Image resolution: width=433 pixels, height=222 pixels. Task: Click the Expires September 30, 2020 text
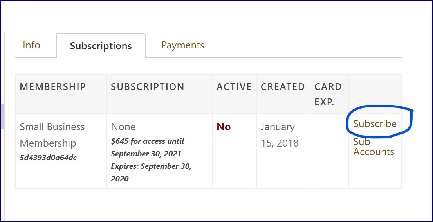[x=151, y=172]
